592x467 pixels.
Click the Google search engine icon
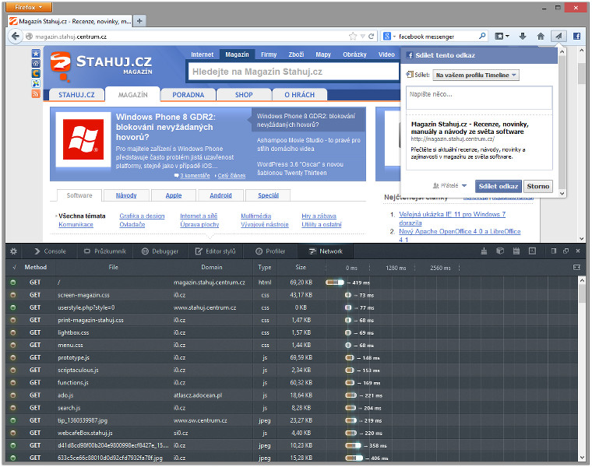click(x=387, y=37)
